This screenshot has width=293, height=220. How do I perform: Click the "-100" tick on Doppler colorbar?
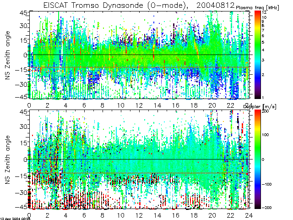click(266, 184)
